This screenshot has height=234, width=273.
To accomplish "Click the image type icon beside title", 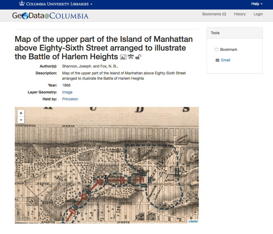I will [123, 57].
